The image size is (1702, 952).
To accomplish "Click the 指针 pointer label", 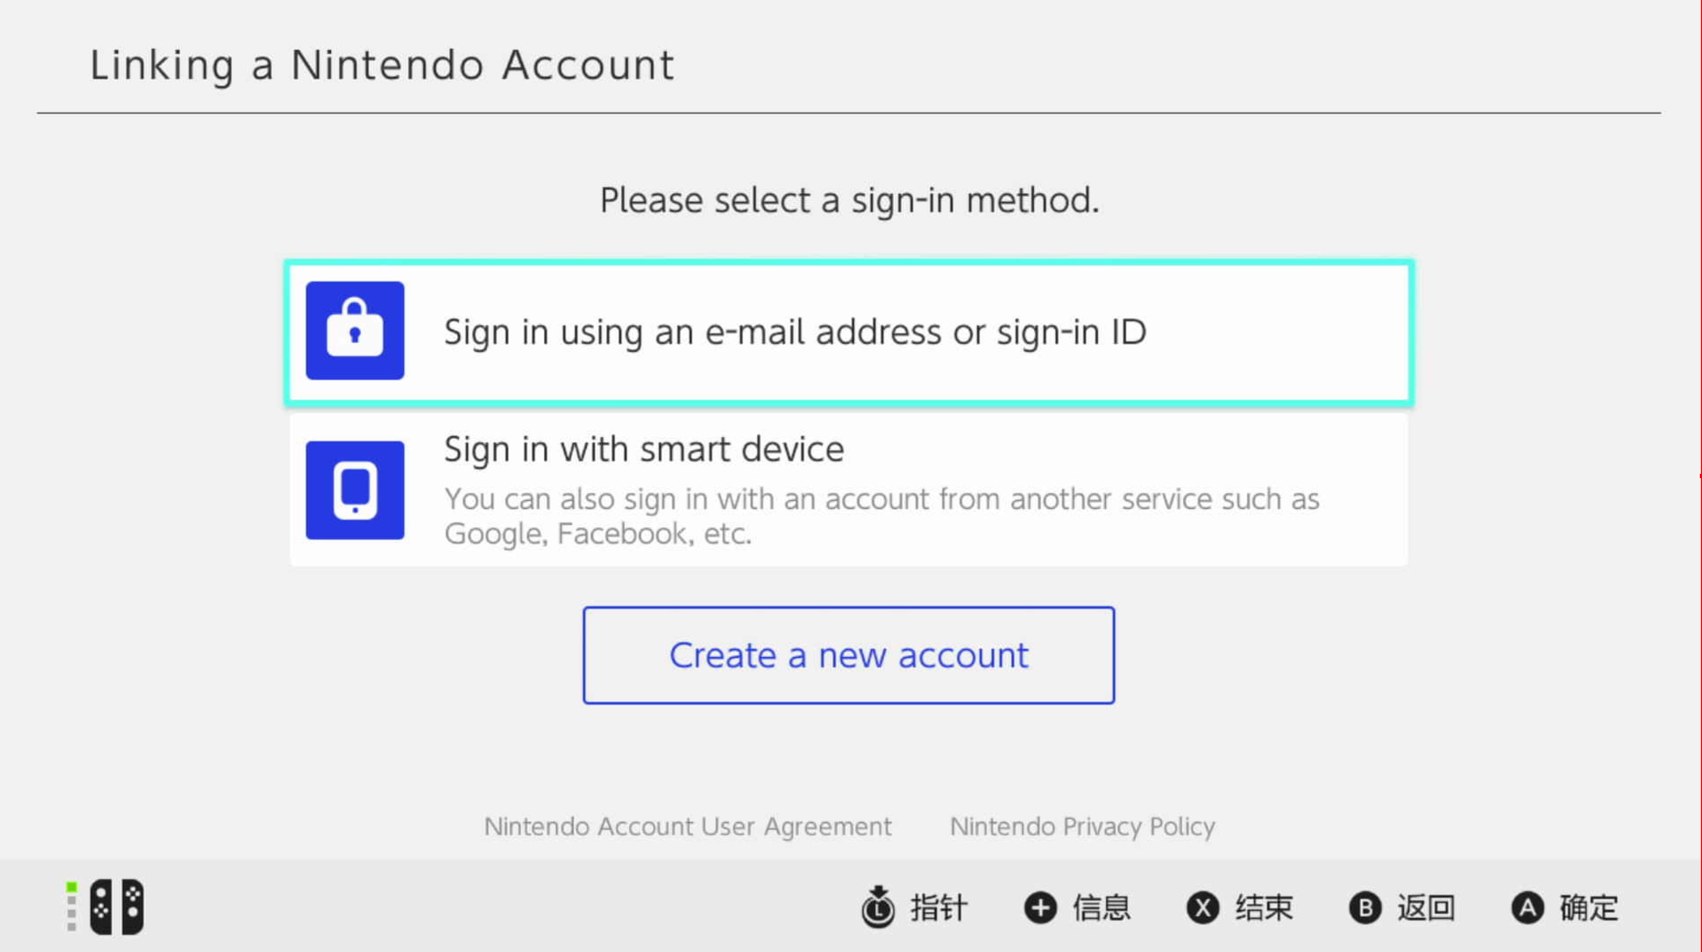I will 939,908.
